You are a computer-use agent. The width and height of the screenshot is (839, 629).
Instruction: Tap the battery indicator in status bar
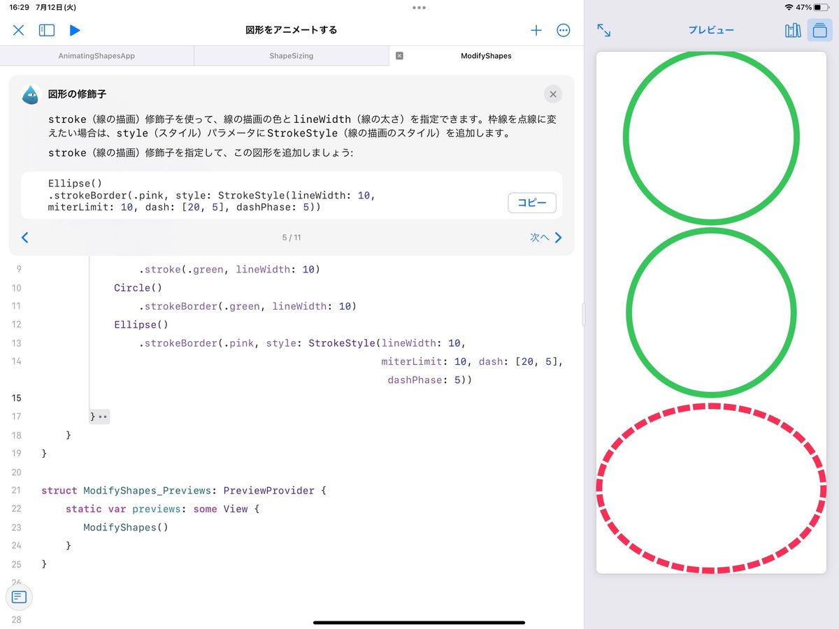point(822,7)
